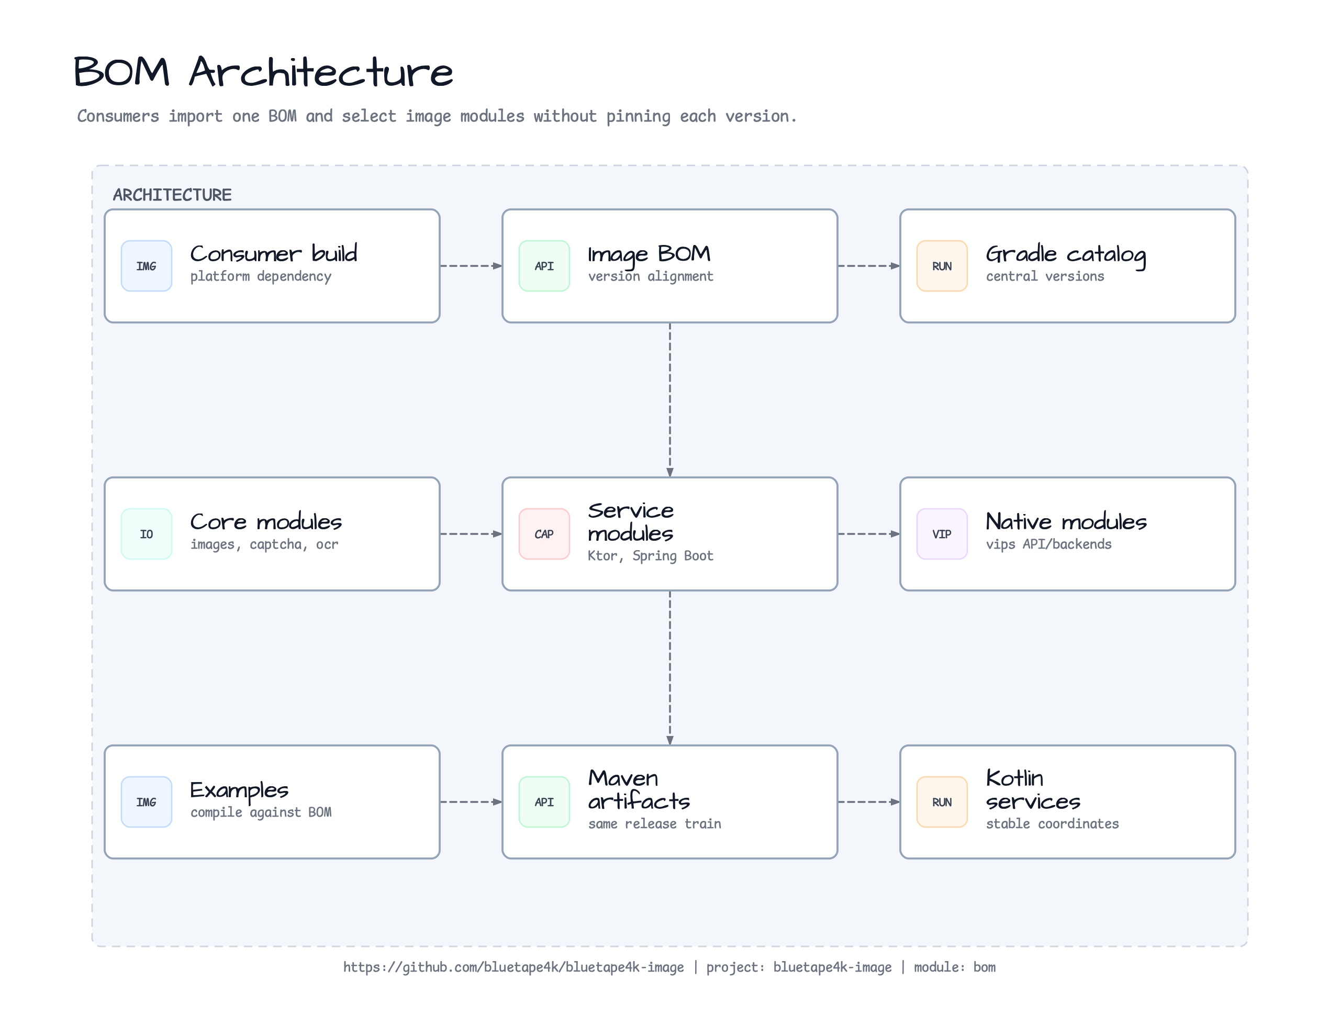Screen dimensions: 1340x1026
Task: Select the Kotlin services node title
Action: point(1033,789)
